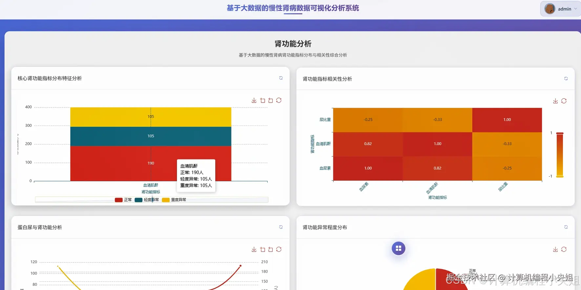Screen dimensions: 581x290
Task: Toggle the 正常 legend series
Action: pos(123,200)
